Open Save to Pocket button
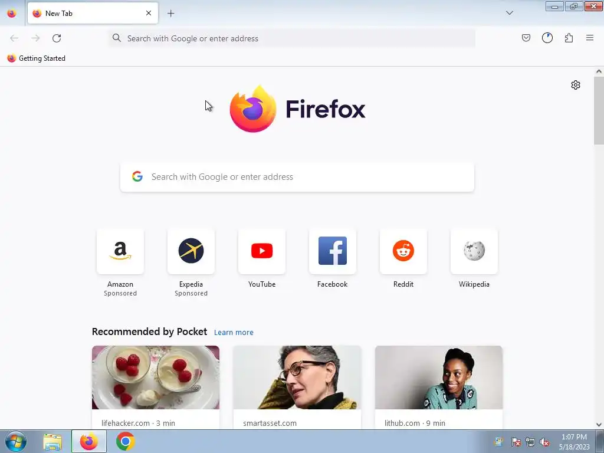The image size is (604, 453). 526,38
